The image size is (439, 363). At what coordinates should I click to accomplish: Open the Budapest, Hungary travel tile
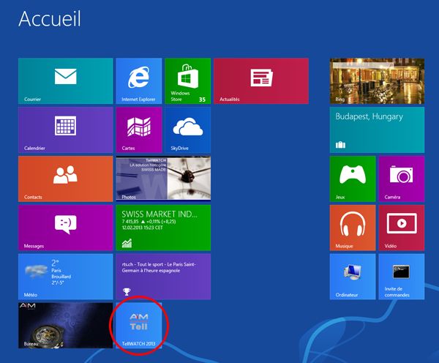[x=377, y=130]
